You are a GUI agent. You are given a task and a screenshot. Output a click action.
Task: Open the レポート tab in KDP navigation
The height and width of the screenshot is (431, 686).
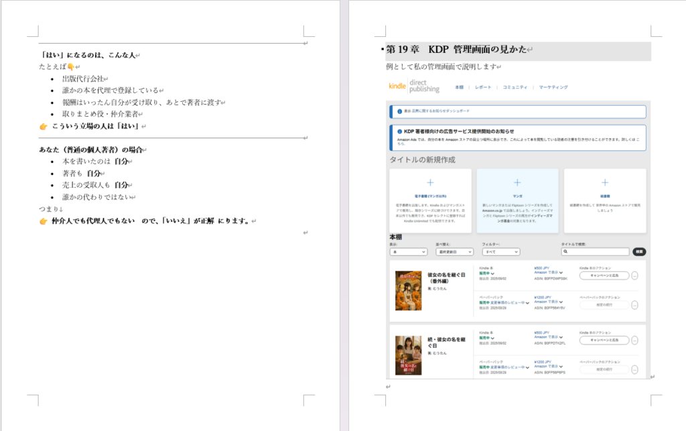483,88
